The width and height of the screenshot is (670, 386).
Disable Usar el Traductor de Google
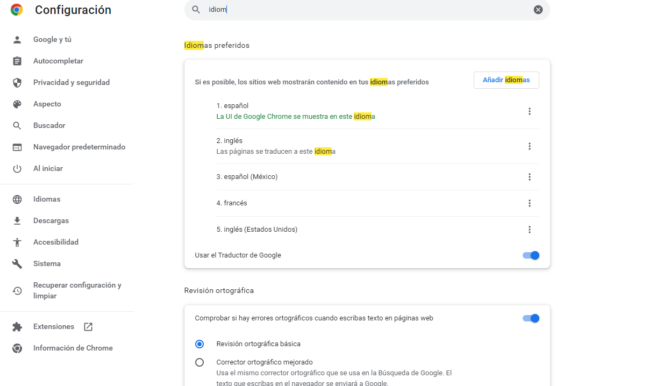(530, 255)
